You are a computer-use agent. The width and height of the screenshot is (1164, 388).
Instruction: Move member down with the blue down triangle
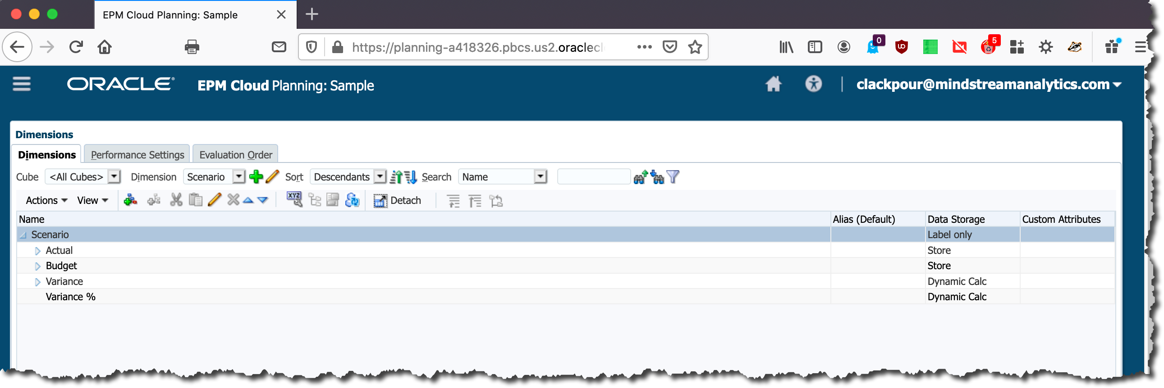tap(262, 201)
